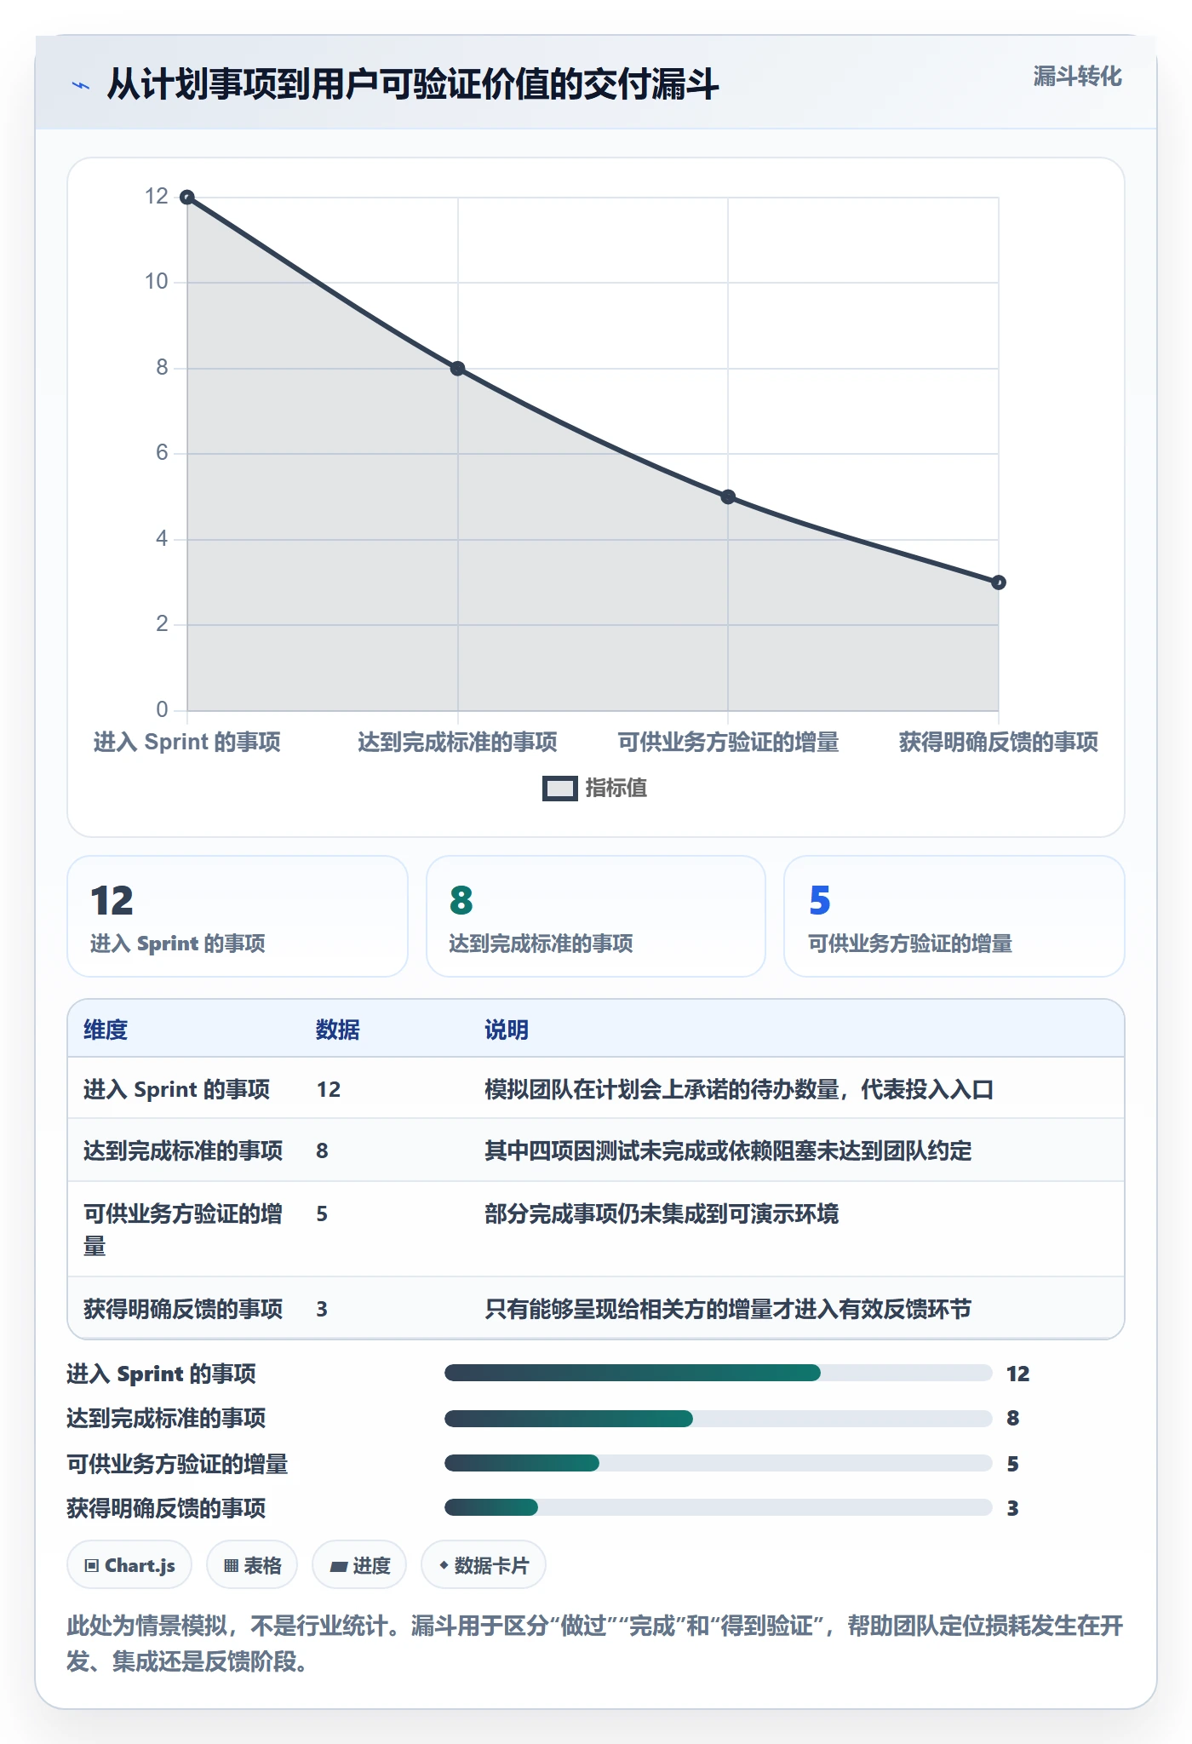The width and height of the screenshot is (1192, 1744).
Task: Click the table data cell showing 3
Action: point(322,1309)
